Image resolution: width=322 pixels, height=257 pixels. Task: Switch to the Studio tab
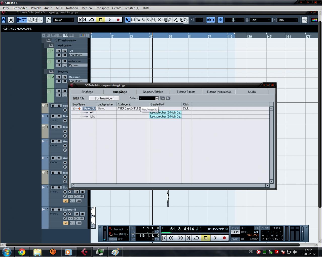click(x=252, y=92)
